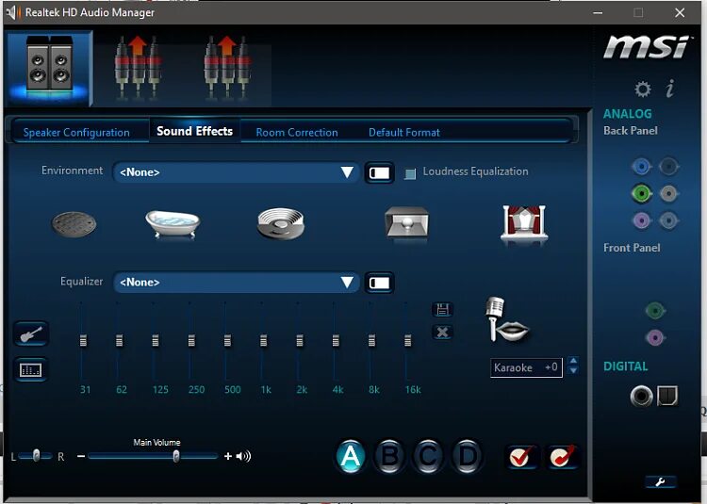Click the green back panel jack
Screen dimensions: 707x504
641,194
